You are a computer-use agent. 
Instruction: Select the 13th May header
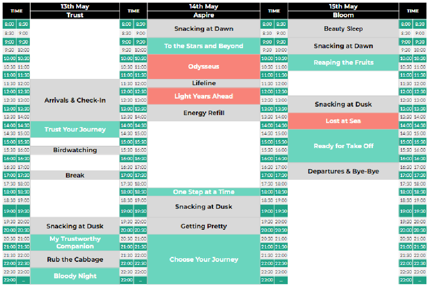pos(75,7)
